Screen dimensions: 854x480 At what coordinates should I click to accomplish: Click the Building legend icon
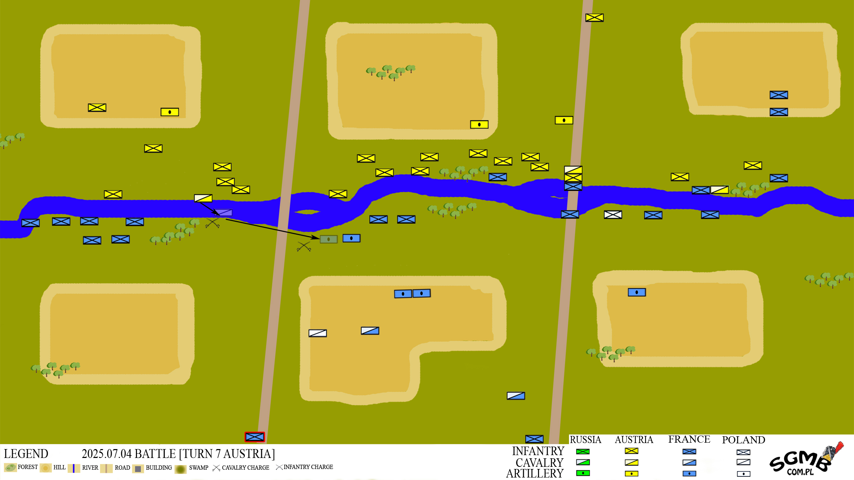tap(138, 469)
